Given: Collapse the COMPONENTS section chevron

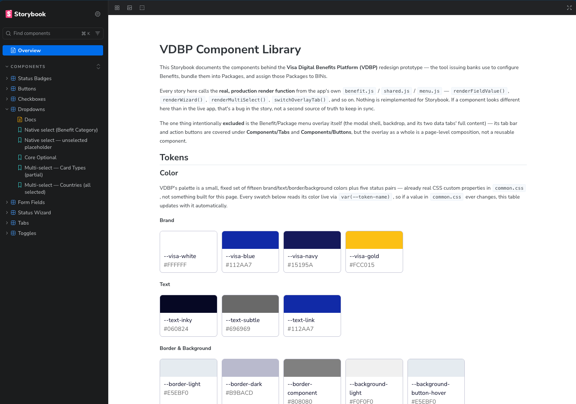Looking at the screenshot, I should point(7,67).
